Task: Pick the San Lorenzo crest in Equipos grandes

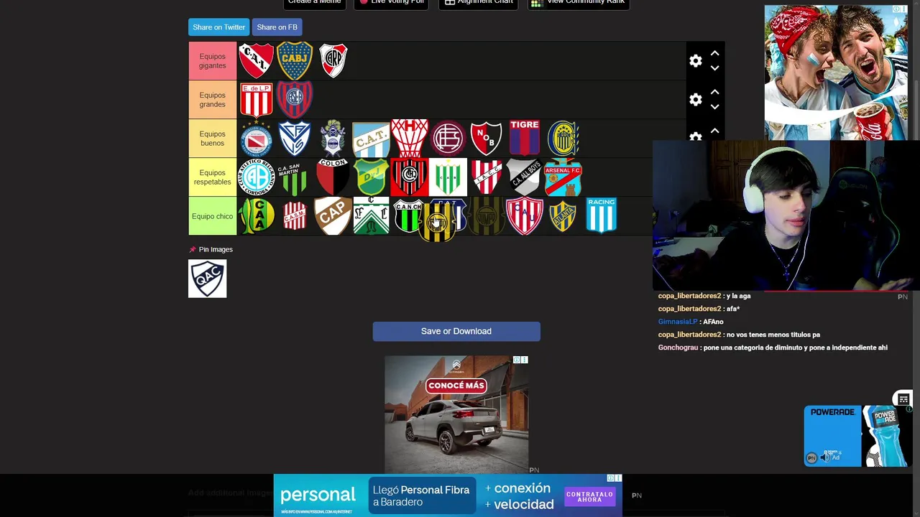Action: [x=295, y=99]
